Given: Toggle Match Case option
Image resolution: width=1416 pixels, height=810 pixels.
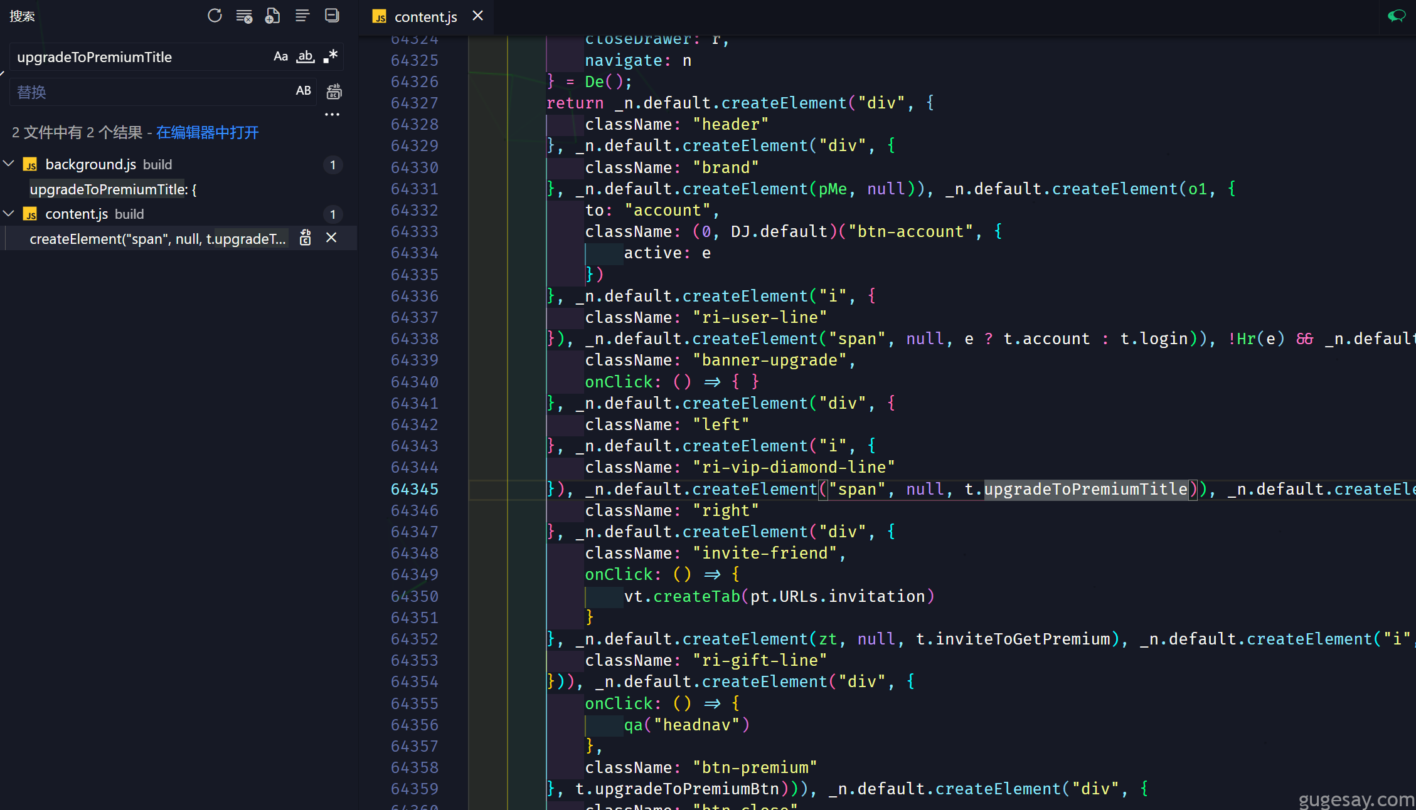Looking at the screenshot, I should [280, 56].
